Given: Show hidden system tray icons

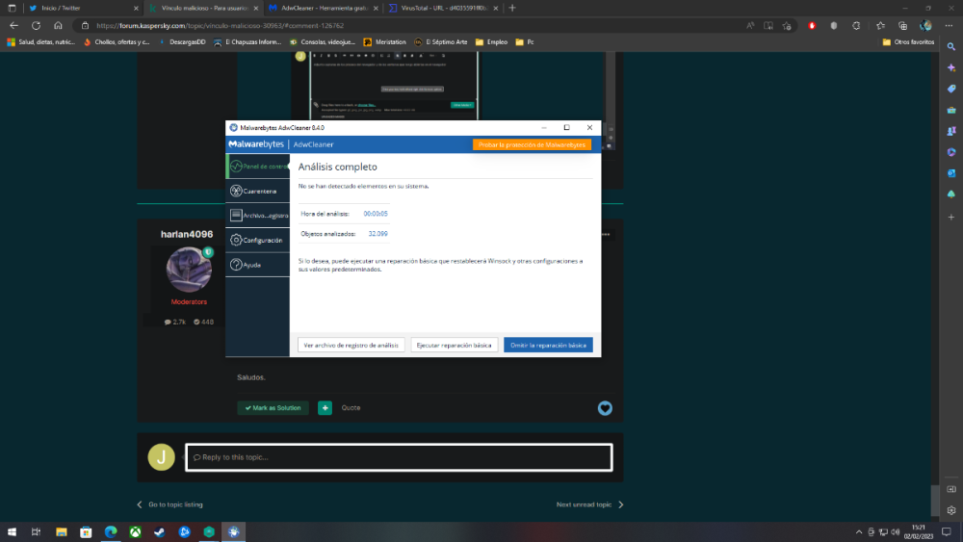Looking at the screenshot, I should pyautogui.click(x=858, y=532).
